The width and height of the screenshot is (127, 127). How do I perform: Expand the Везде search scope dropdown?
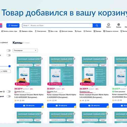26,25
